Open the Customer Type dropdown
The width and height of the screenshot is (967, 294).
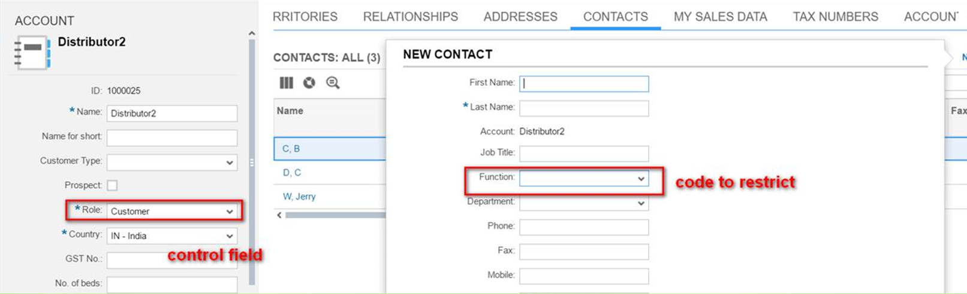pos(172,163)
